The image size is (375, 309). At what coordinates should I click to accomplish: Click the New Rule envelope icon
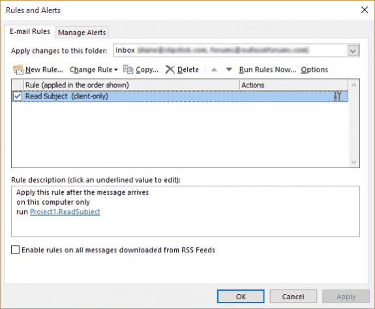(x=18, y=70)
